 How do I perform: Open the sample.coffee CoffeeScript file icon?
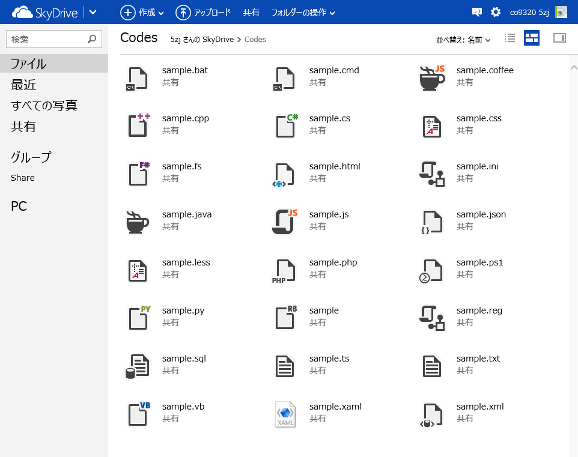[x=432, y=77]
